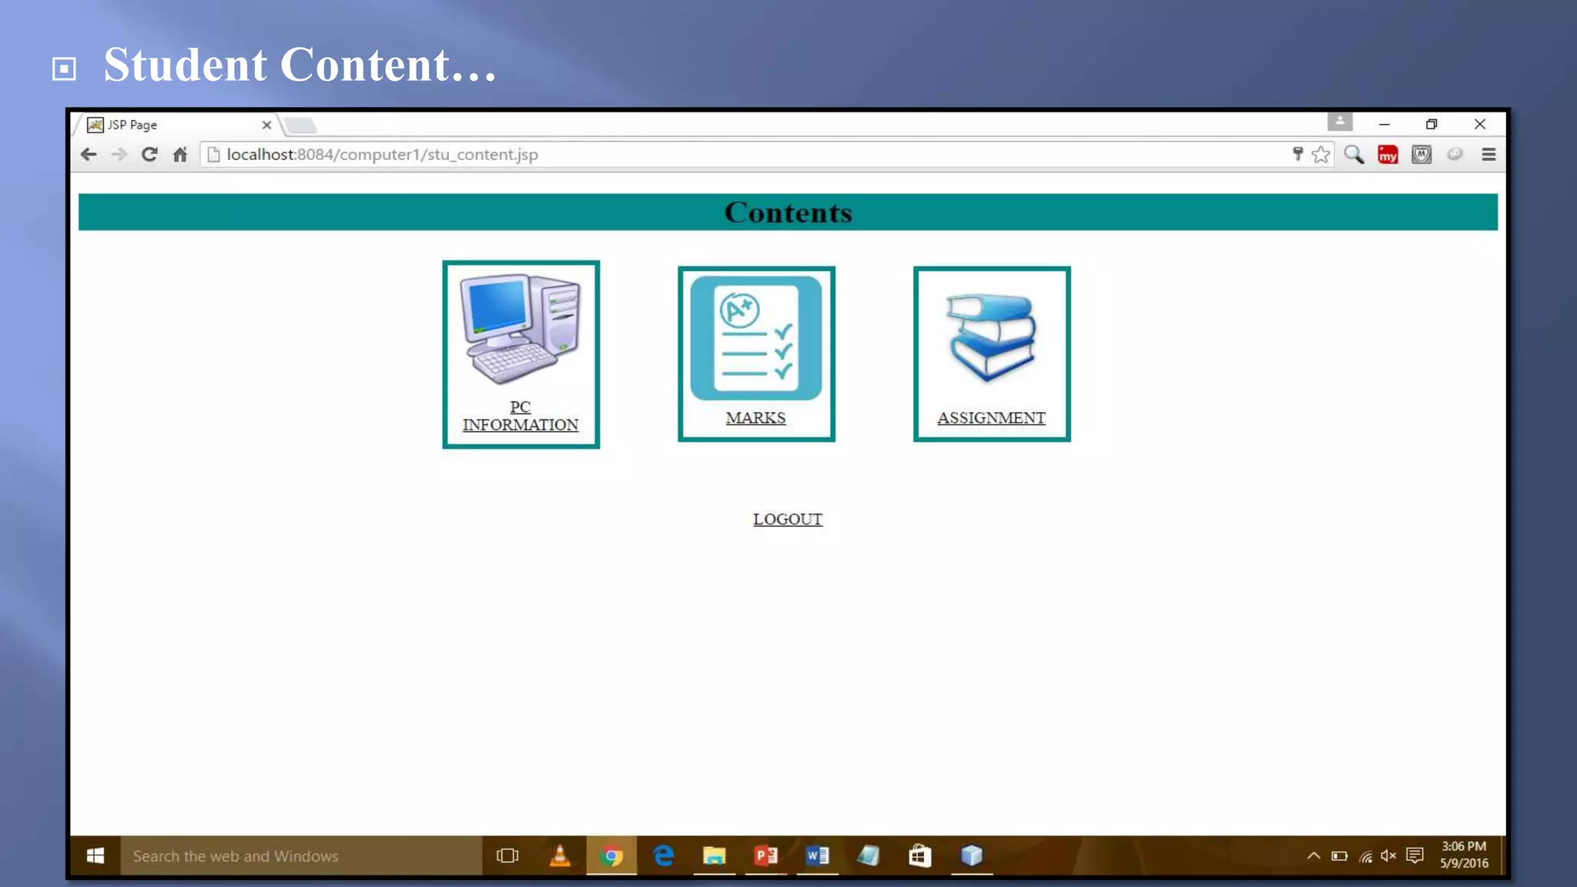1577x887 pixels.
Task: Click the shield extension icon
Action: [1421, 155]
